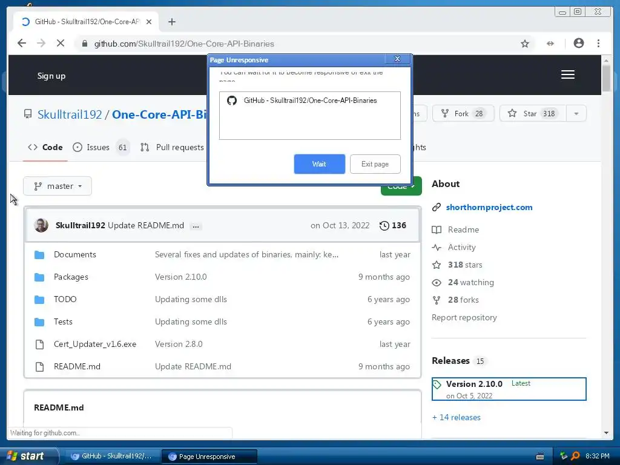Image resolution: width=620 pixels, height=465 pixels.
Task: Click the site lock icon
Action: point(84,44)
